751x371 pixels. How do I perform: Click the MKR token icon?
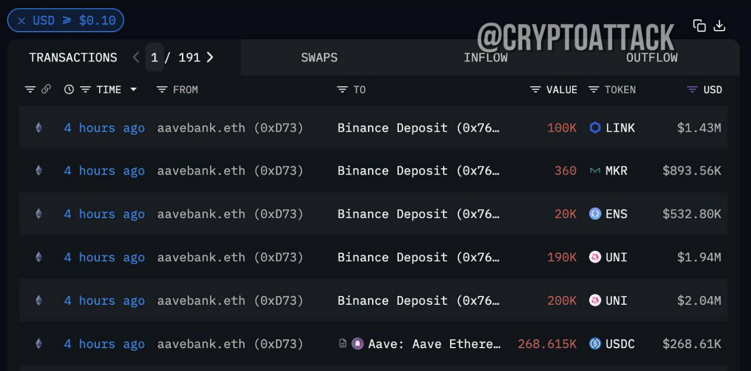(595, 171)
